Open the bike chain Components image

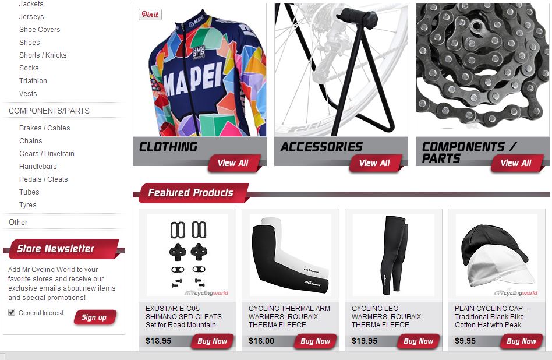483,70
